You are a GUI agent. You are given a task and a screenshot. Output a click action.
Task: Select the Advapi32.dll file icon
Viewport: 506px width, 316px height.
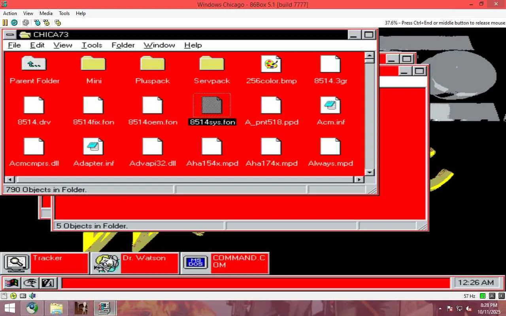pos(153,147)
